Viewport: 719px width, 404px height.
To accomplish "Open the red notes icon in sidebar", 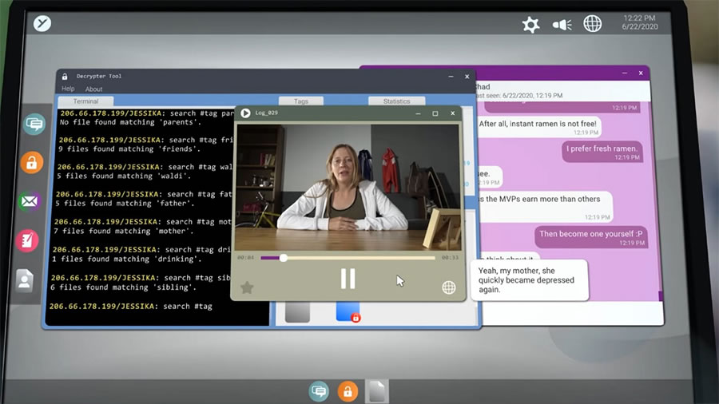I will click(27, 240).
